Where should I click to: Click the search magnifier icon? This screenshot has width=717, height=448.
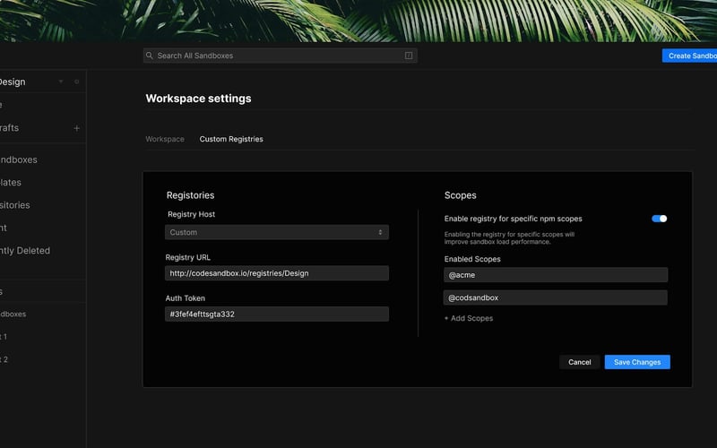point(150,56)
